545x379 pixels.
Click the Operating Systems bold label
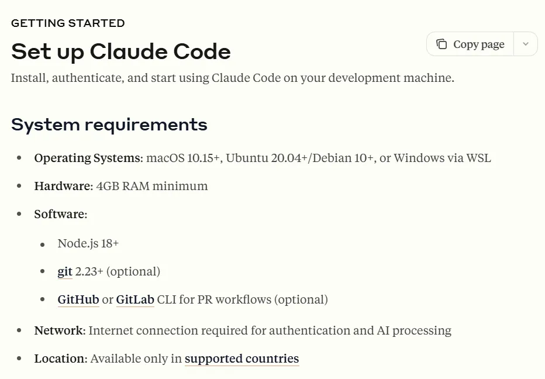(89, 158)
